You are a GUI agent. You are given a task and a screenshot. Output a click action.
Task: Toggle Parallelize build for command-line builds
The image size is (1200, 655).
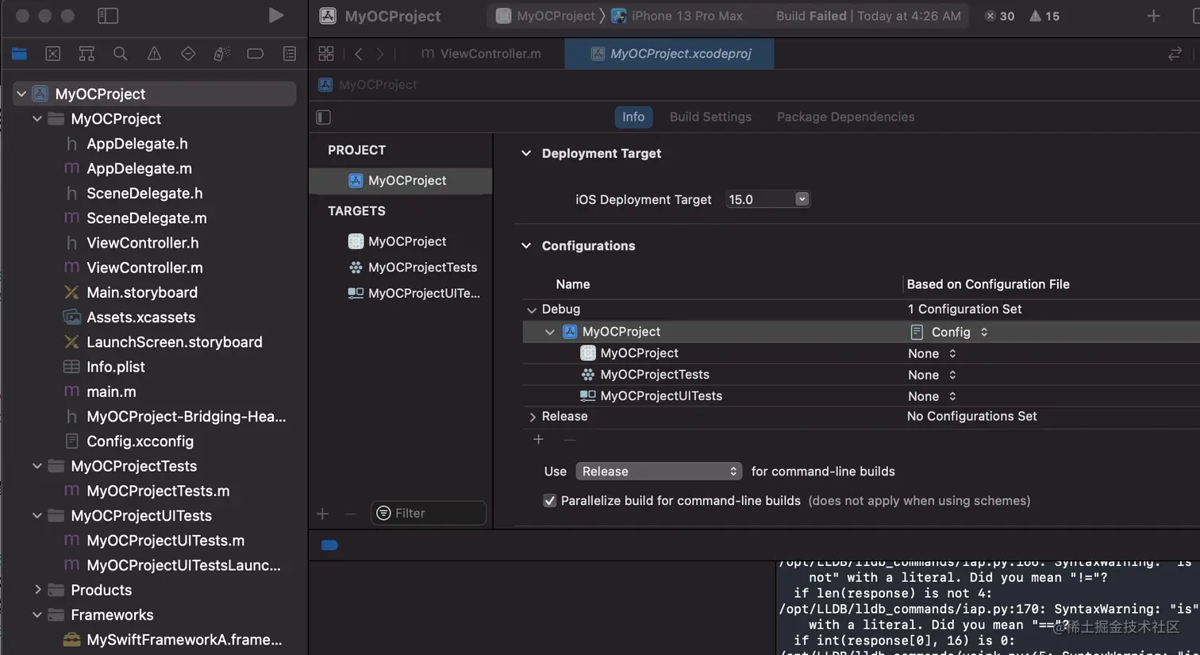pyautogui.click(x=549, y=501)
